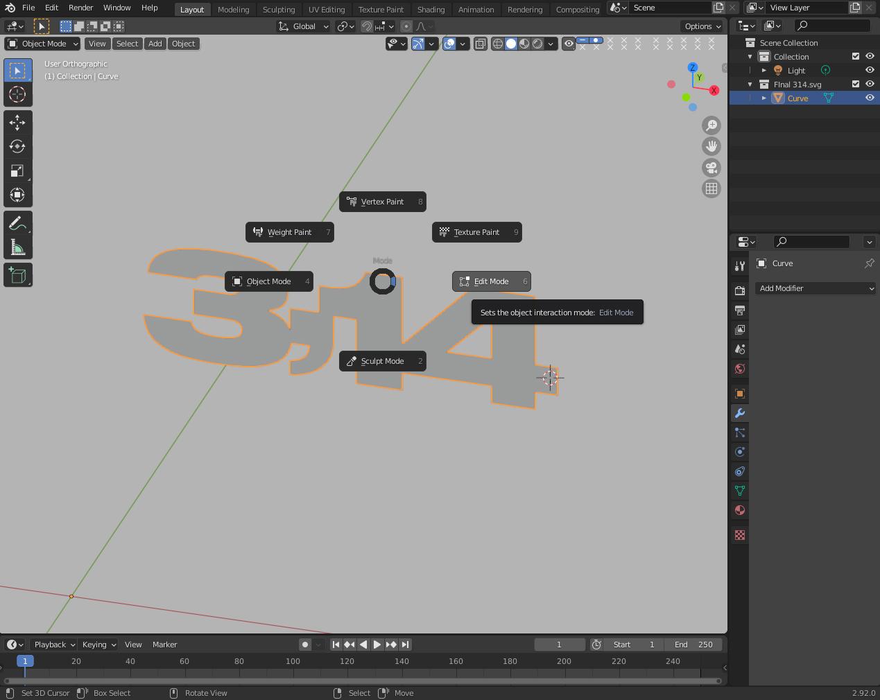Click the zoom magnifier viewport gizmo
The width and height of the screenshot is (880, 700).
click(711, 125)
